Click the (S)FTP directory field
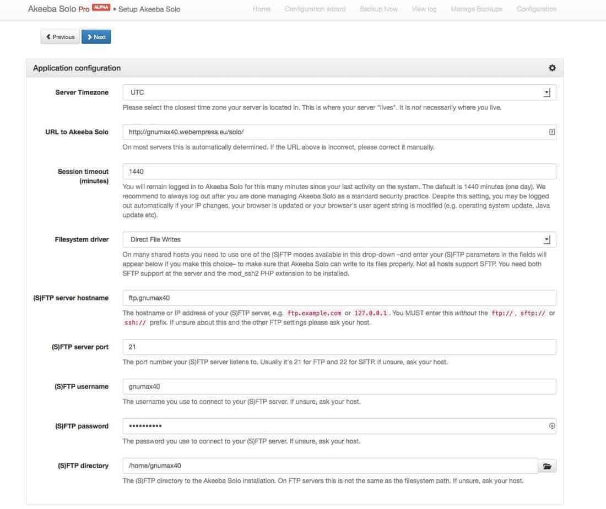 pos(331,466)
